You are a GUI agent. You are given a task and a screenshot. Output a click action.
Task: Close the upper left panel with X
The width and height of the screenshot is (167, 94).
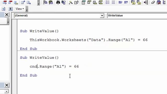7,15
